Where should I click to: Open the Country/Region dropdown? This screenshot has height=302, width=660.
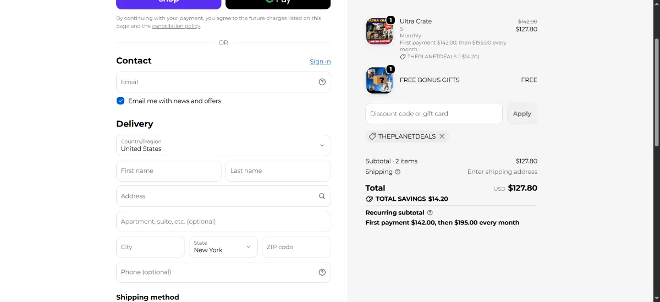point(223,145)
